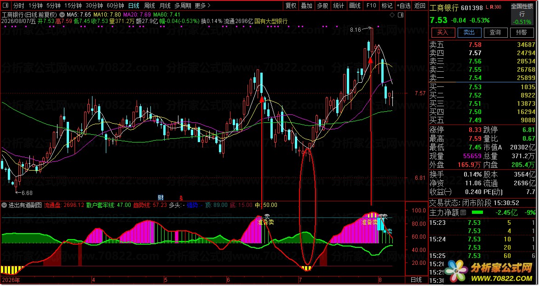The image size is (540, 286).
Task: Select the 15分钟 period
Action: [x=73, y=6]
